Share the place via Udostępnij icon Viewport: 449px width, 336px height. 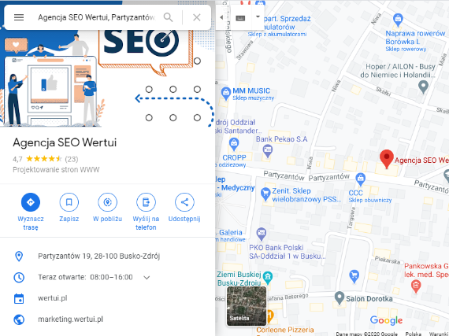click(184, 202)
